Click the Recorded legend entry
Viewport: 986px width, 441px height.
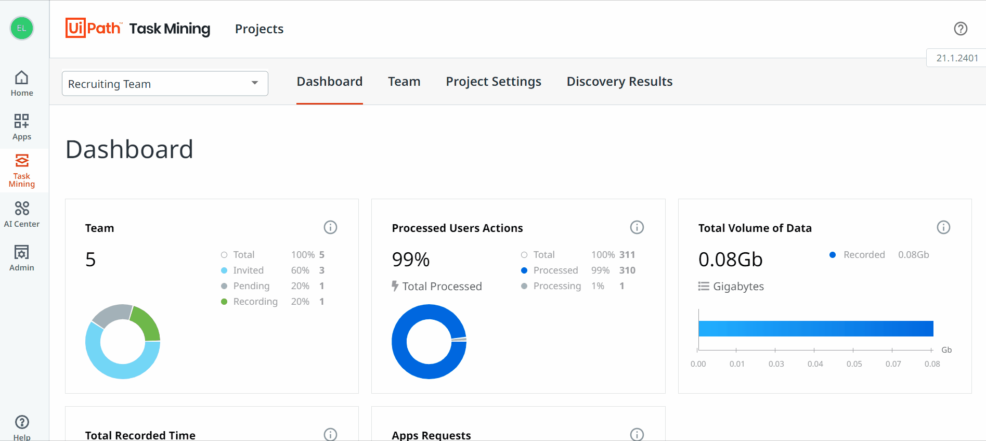click(x=879, y=255)
